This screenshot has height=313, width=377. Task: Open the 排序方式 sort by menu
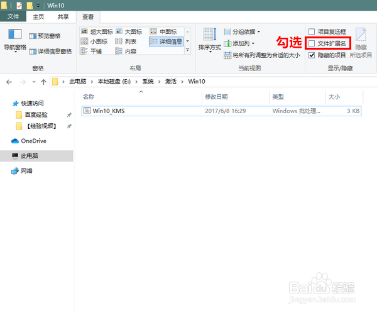[x=209, y=40]
